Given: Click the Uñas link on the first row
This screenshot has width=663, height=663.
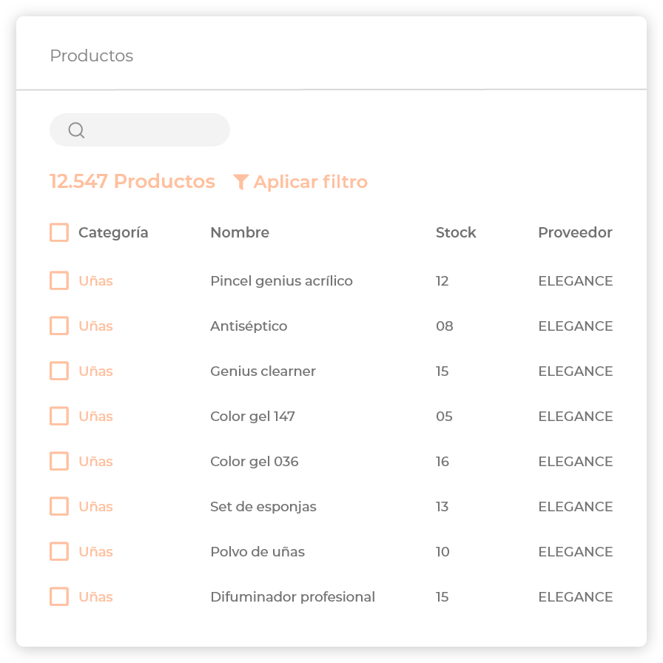Looking at the screenshot, I should click(x=95, y=280).
